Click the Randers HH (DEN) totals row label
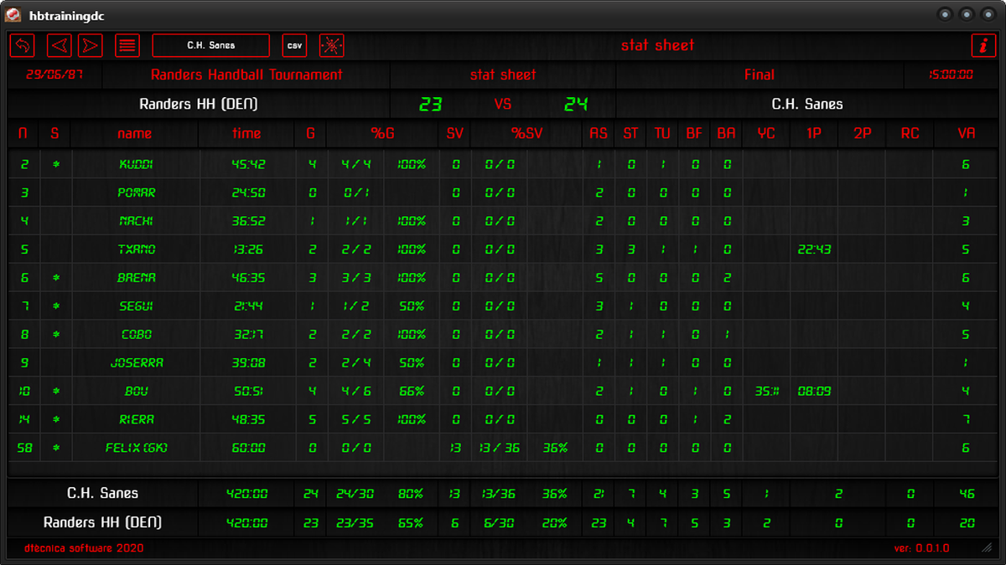Image resolution: width=1006 pixels, height=565 pixels. tap(102, 522)
